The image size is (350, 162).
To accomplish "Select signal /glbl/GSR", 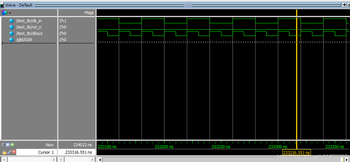I will 25,40.
